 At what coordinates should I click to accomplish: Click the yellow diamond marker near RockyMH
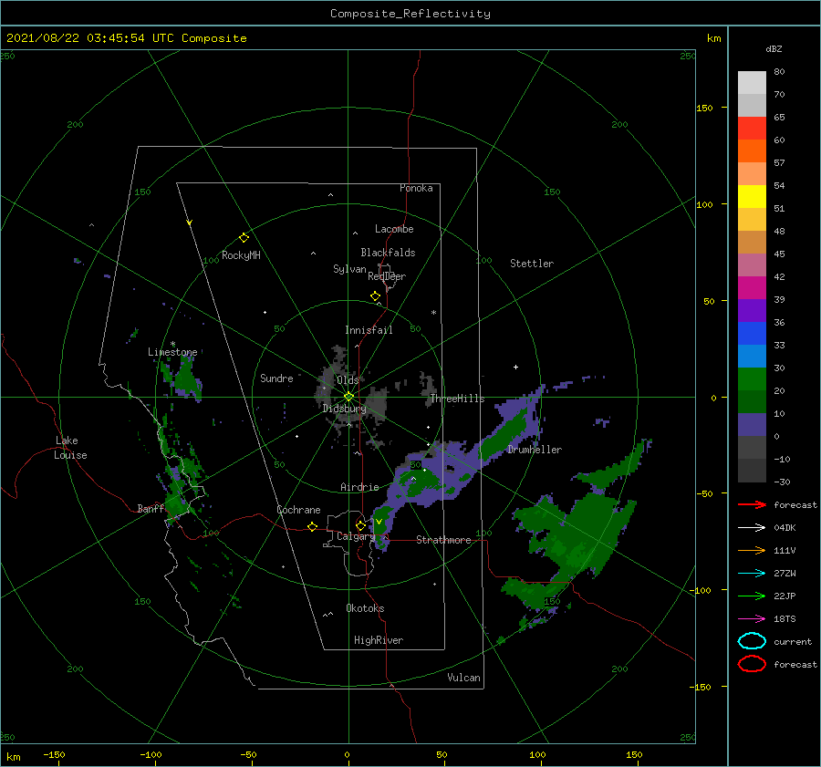coord(244,238)
